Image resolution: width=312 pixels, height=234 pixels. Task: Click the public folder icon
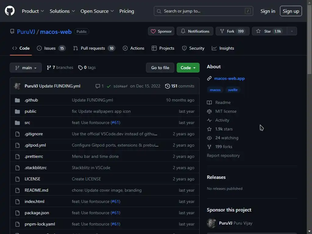pyautogui.click(x=17, y=112)
